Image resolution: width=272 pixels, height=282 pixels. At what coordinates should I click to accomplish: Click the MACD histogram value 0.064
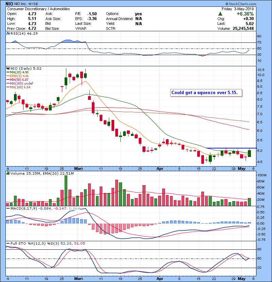pos(74,209)
